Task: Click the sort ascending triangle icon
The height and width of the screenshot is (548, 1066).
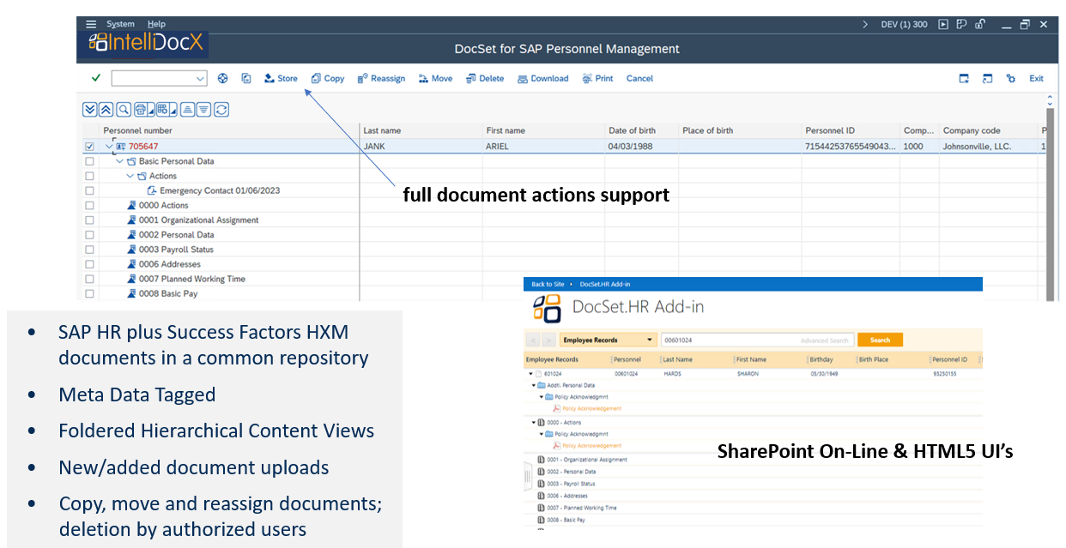Action: (187, 109)
